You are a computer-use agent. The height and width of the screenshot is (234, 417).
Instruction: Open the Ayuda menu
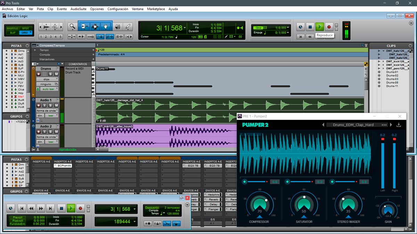point(173,9)
